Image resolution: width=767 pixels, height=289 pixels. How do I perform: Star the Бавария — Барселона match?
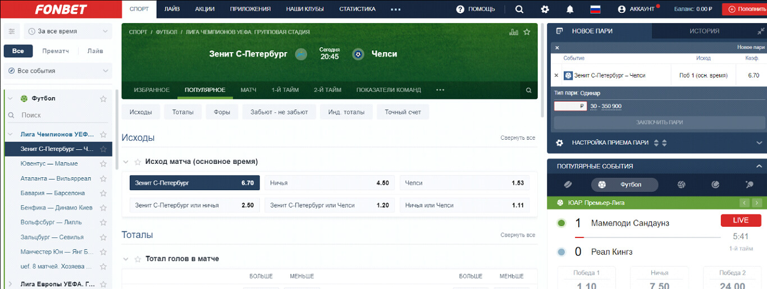point(103,193)
